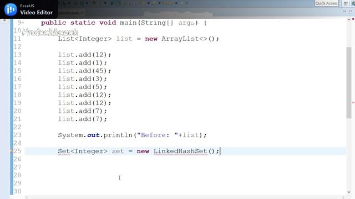Image resolution: width=355 pixels, height=199 pixels.
Task: Select the open .java editor tab
Action: [x=70, y=13]
